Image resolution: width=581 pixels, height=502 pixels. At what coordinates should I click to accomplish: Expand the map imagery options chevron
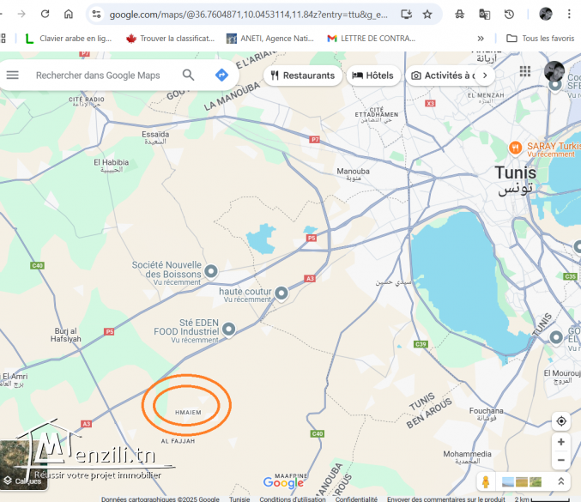561,482
